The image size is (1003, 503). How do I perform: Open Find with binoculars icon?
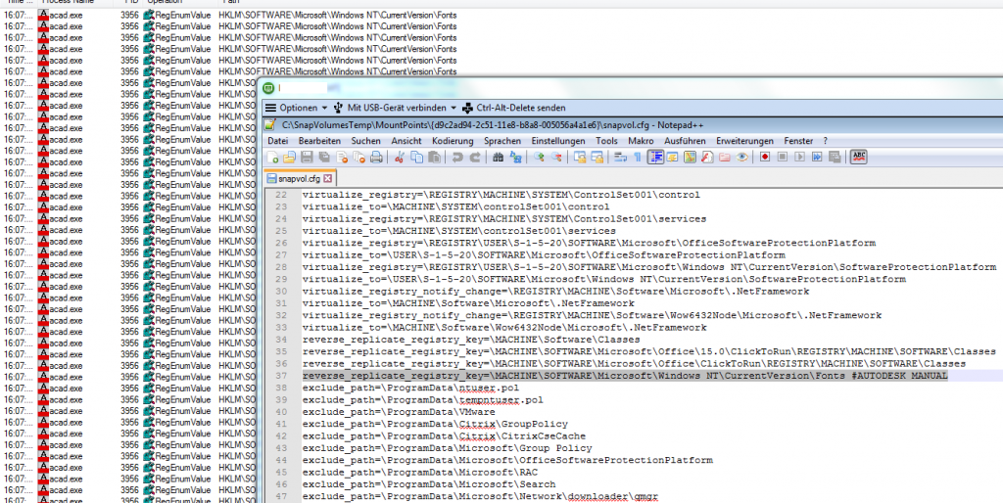coord(499,158)
